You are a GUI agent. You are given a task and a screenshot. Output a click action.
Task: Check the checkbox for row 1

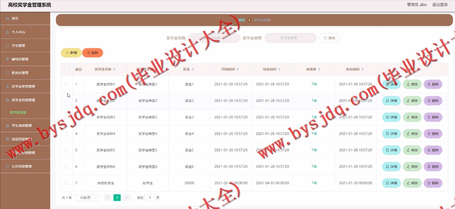coord(66,85)
